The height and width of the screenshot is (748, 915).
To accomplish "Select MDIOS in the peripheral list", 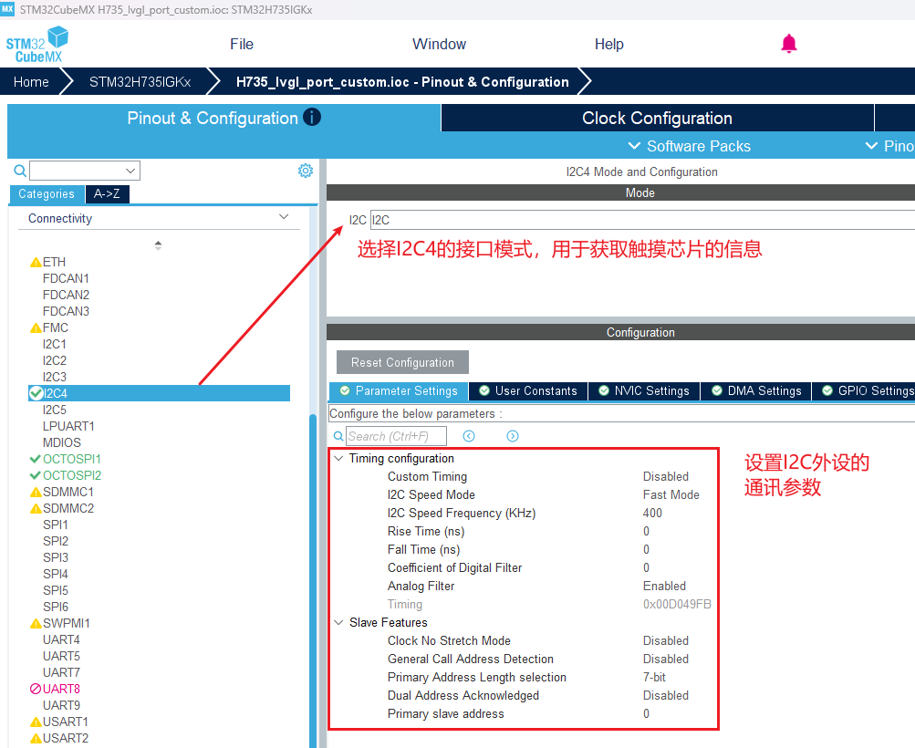I will pyautogui.click(x=62, y=442).
